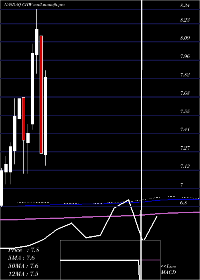Screen dimensions: 200x280
Task: Click the 8.09 price axis label
Action: (x=185, y=38)
